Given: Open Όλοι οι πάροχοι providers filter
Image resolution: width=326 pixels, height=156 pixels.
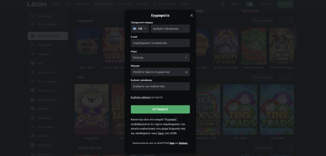Looking at the screenshot, I should [48, 24].
